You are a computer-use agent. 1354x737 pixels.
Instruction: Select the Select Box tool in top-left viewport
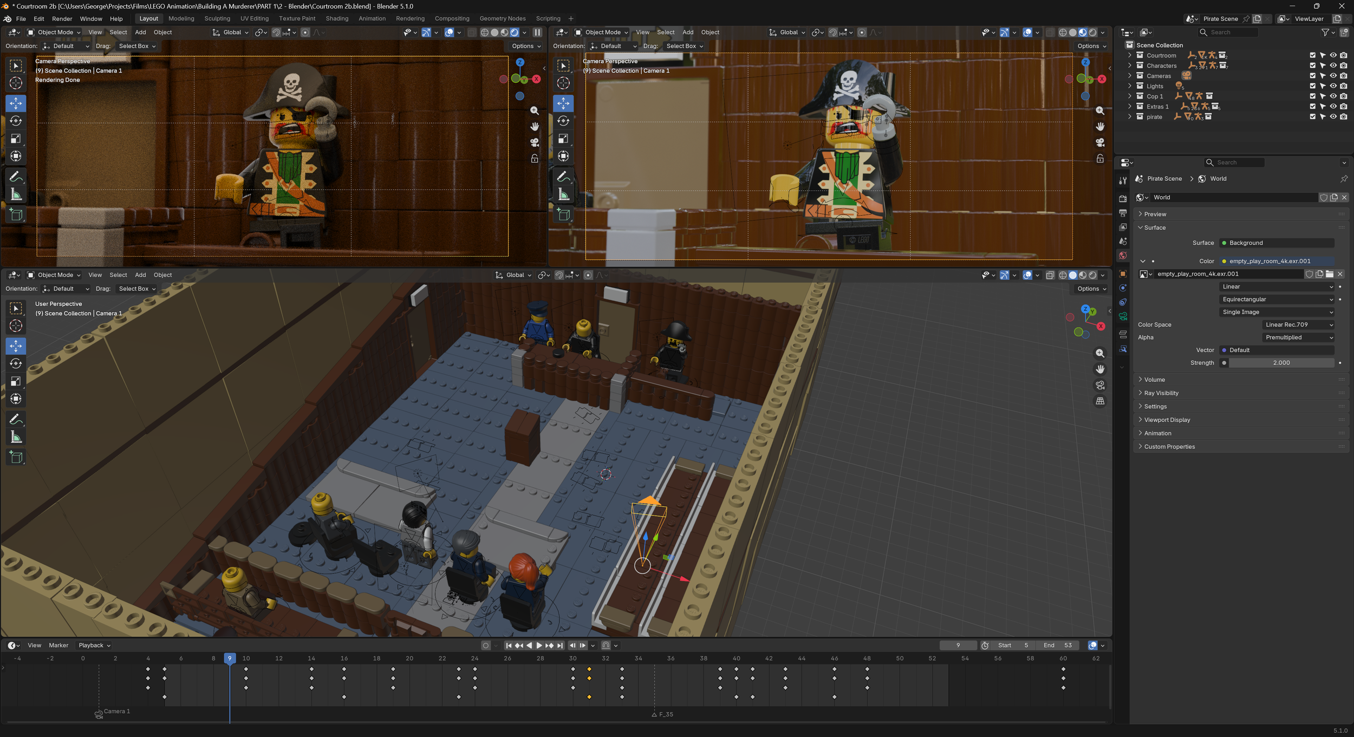(16, 66)
